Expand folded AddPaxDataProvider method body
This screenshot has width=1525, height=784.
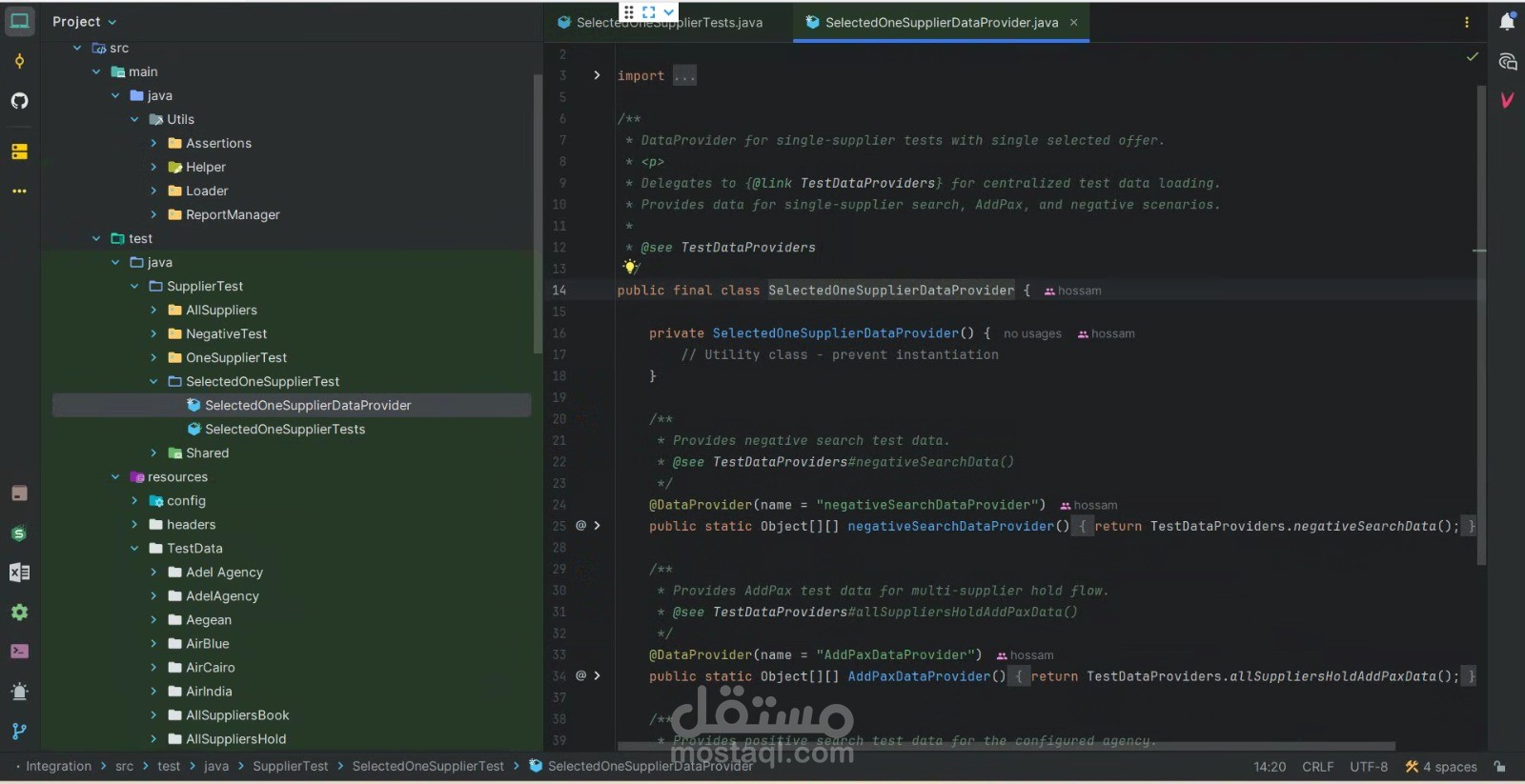[597, 675]
